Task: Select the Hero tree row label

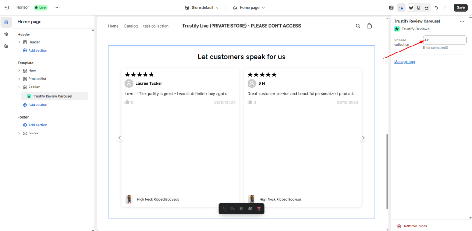Action: click(x=32, y=70)
